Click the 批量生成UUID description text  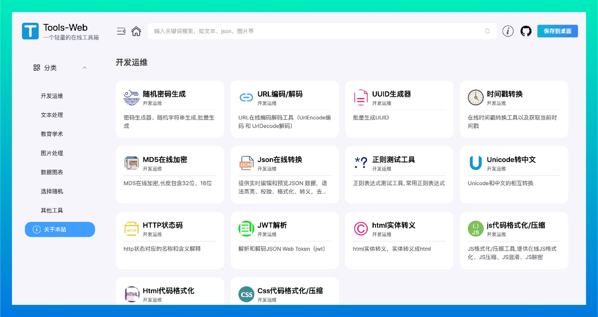(x=371, y=118)
